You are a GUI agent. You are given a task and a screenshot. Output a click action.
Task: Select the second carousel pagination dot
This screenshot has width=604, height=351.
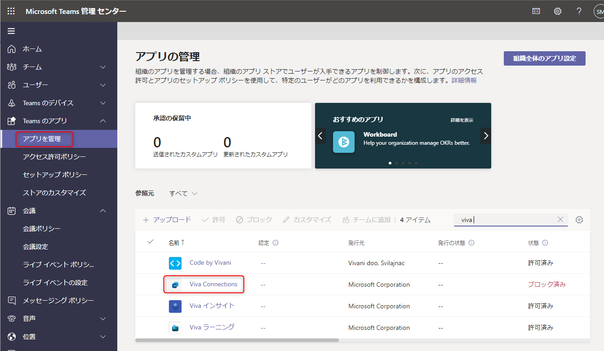pos(396,163)
